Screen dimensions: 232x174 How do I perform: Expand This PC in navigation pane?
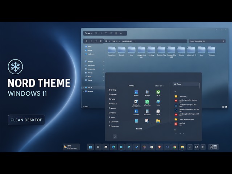coord(83,88)
